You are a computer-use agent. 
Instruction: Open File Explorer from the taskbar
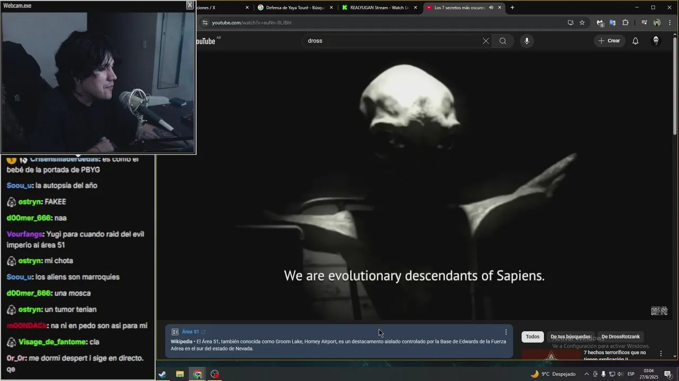[180, 374]
